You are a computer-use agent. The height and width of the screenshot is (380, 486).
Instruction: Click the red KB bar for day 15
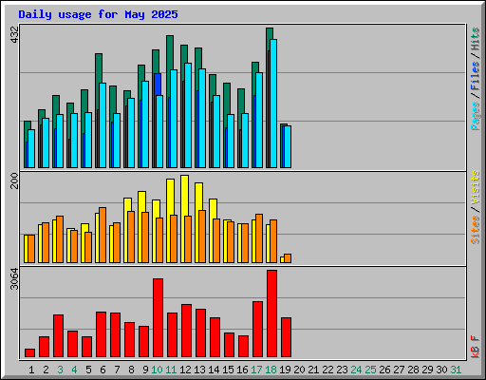point(229,345)
